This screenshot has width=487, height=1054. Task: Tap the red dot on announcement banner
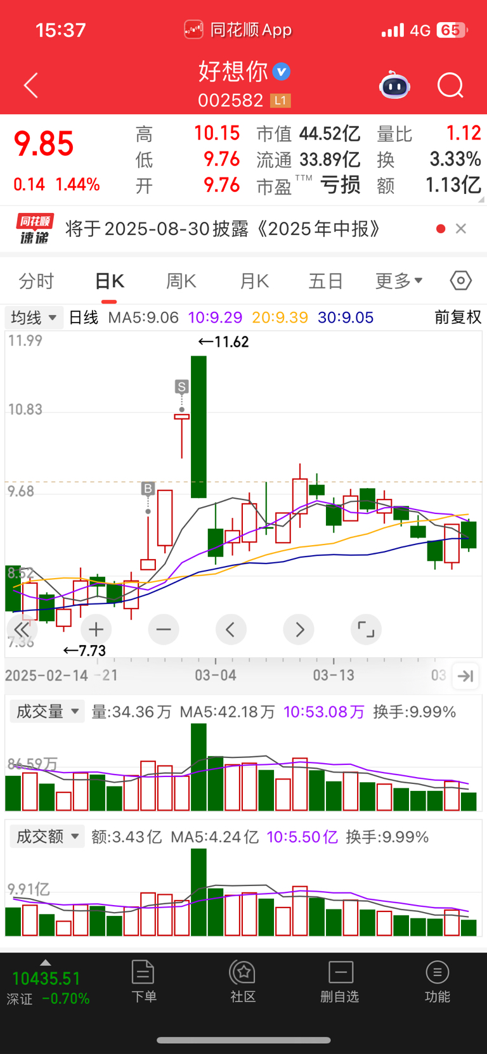tap(441, 229)
